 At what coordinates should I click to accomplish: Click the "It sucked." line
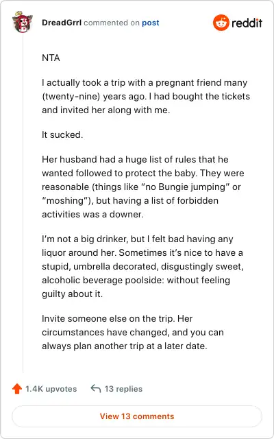[x=62, y=134]
